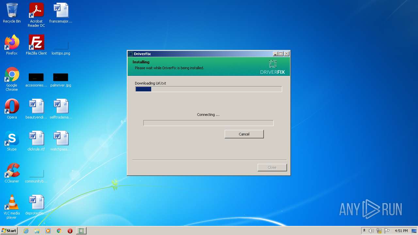Screen dimensions: 418x235
Task: Launch Firefox from desktop
Action: point(12,45)
